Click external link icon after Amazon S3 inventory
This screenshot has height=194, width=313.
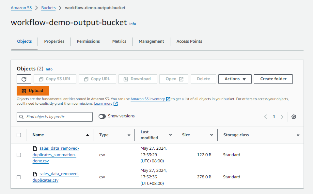pos(168,99)
